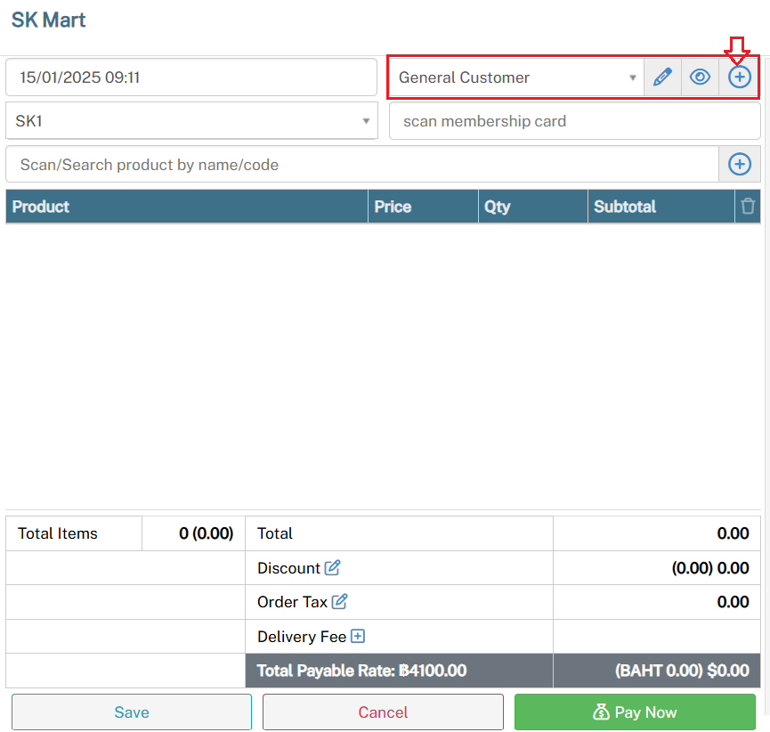The image size is (770, 732).
Task: View customer details with the eye icon
Action: 701,77
